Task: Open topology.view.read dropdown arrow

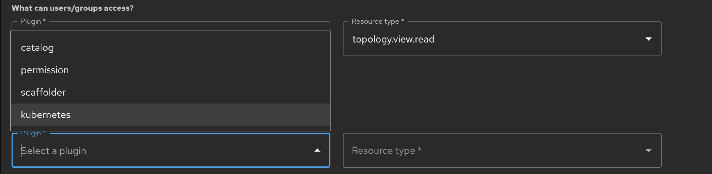Action: click(648, 39)
